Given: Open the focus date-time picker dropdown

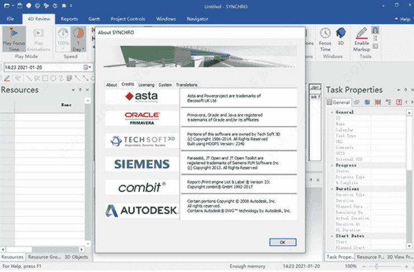Looking at the screenshot, I should tap(87, 68).
